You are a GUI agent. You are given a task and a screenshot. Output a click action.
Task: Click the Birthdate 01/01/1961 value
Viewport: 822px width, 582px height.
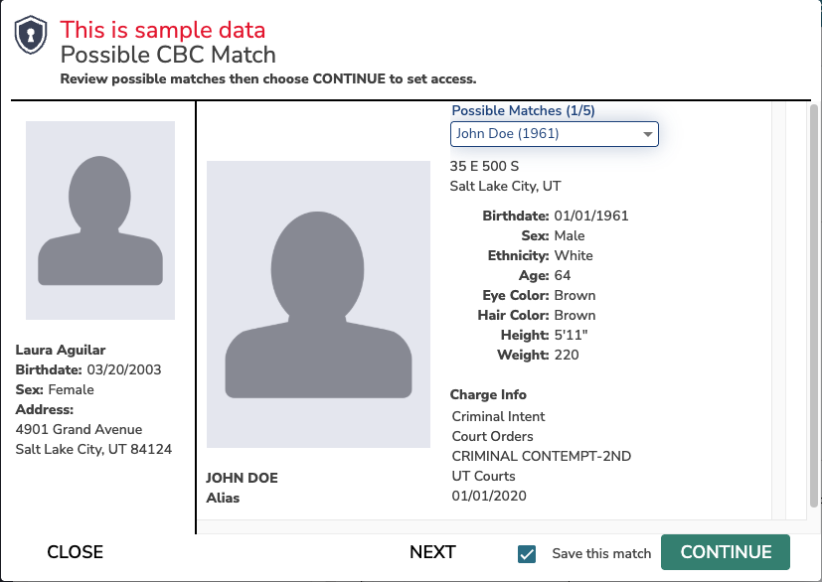click(x=591, y=216)
